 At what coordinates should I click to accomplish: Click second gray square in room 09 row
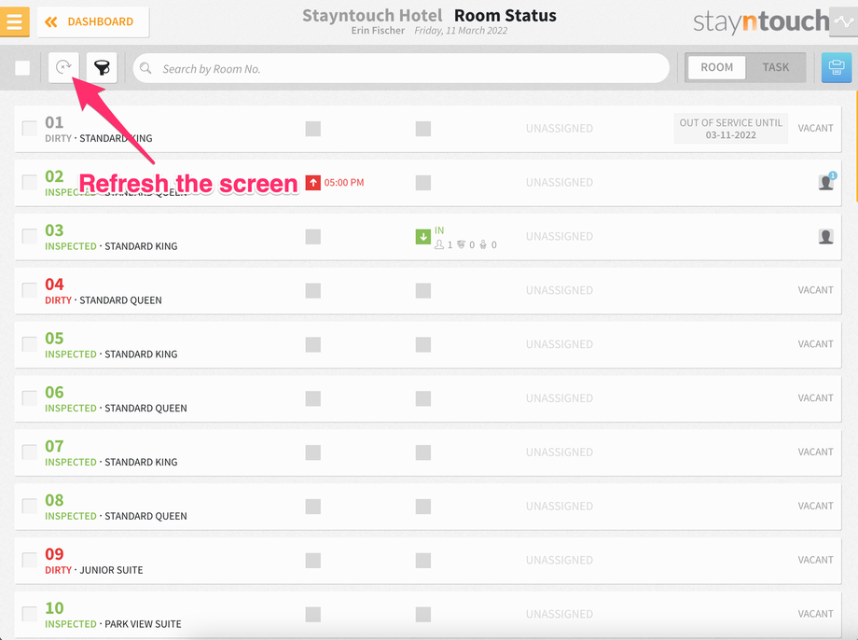(423, 560)
